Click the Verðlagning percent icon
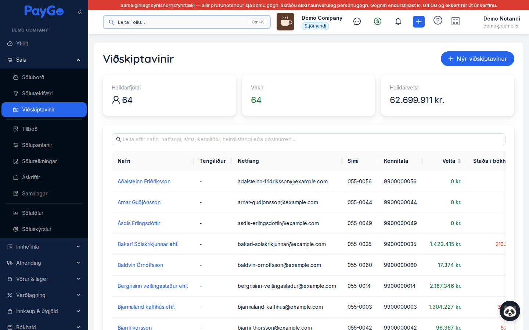Image resolution: width=529 pixels, height=330 pixels. [x=10, y=295]
